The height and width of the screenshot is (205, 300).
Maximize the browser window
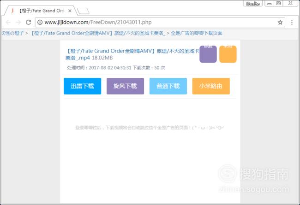pyautogui.click(x=279, y=4)
